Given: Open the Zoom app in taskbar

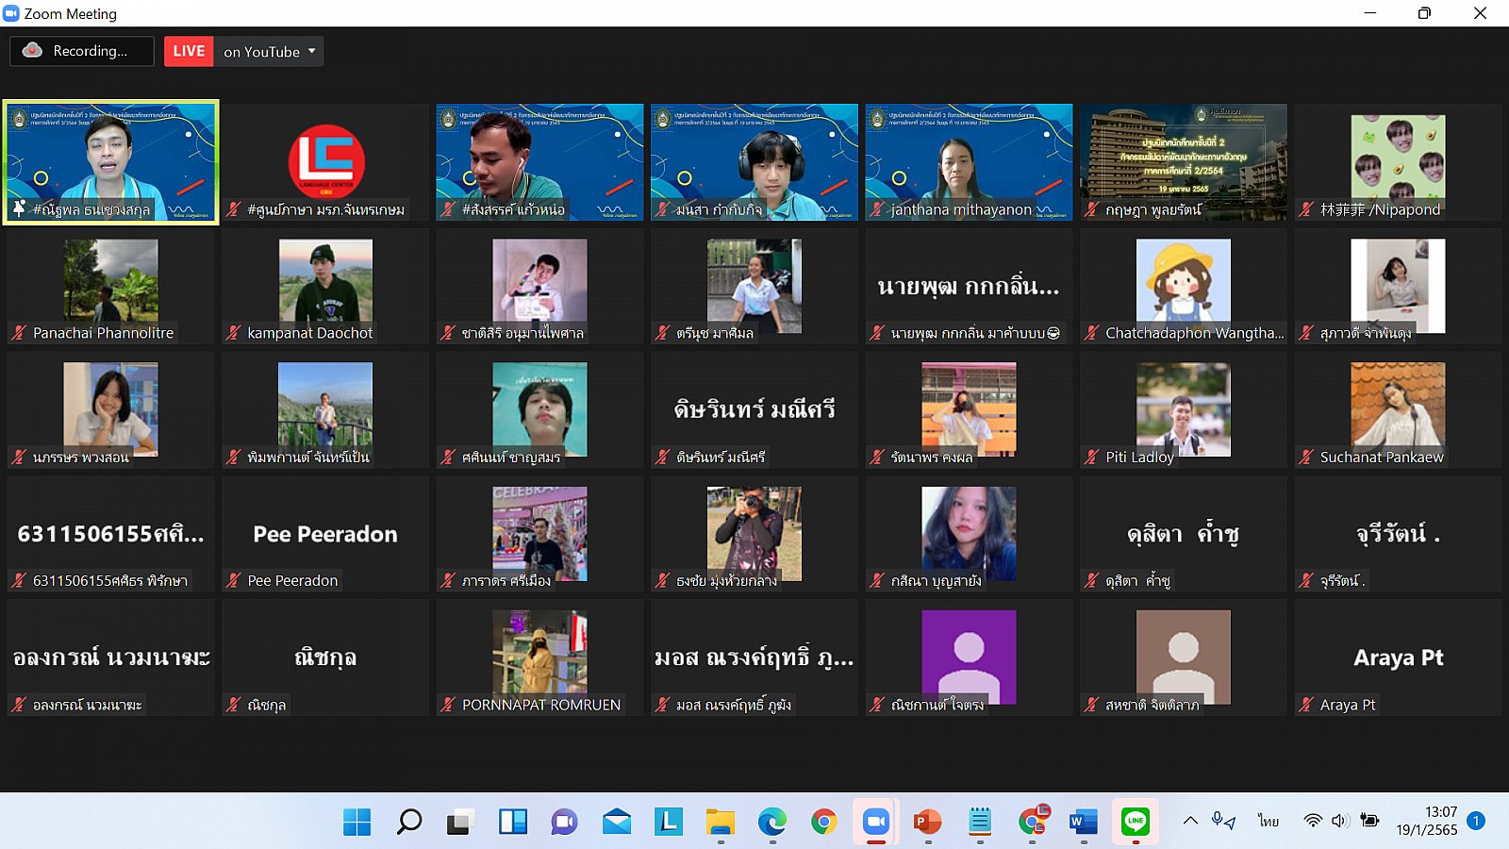Looking at the screenshot, I should point(875,823).
